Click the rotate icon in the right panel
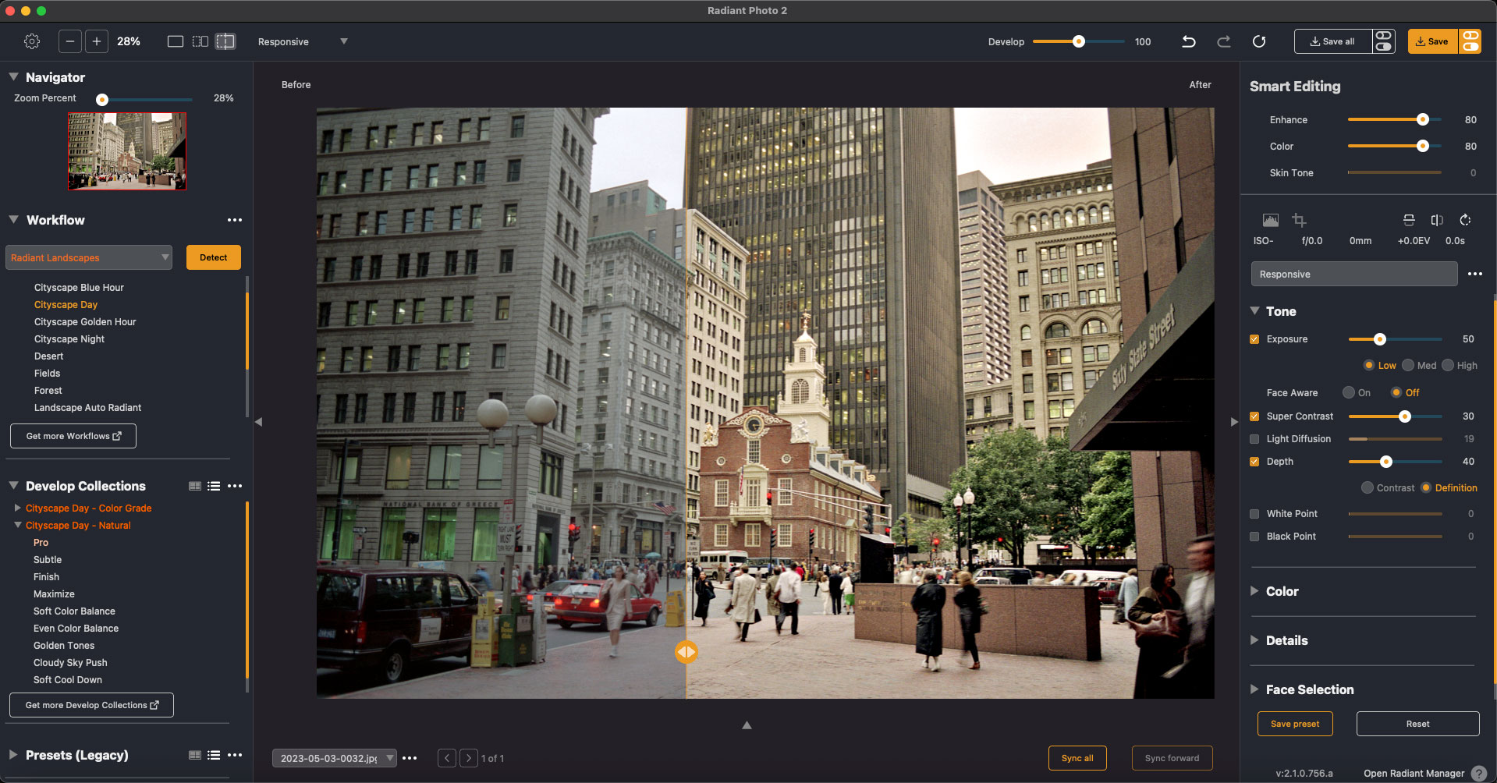 pos(1465,220)
